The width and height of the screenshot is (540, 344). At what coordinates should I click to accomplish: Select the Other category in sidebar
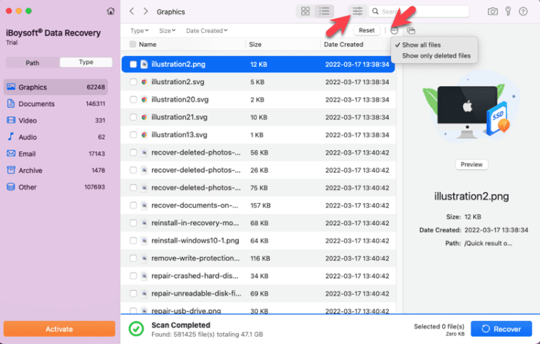pos(55,187)
